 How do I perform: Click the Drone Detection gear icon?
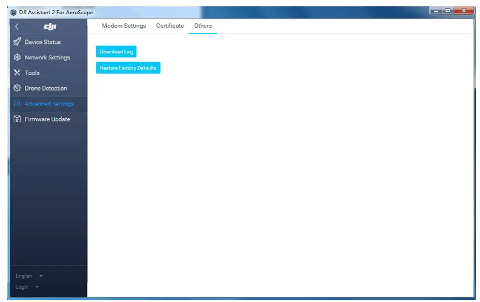[17, 88]
